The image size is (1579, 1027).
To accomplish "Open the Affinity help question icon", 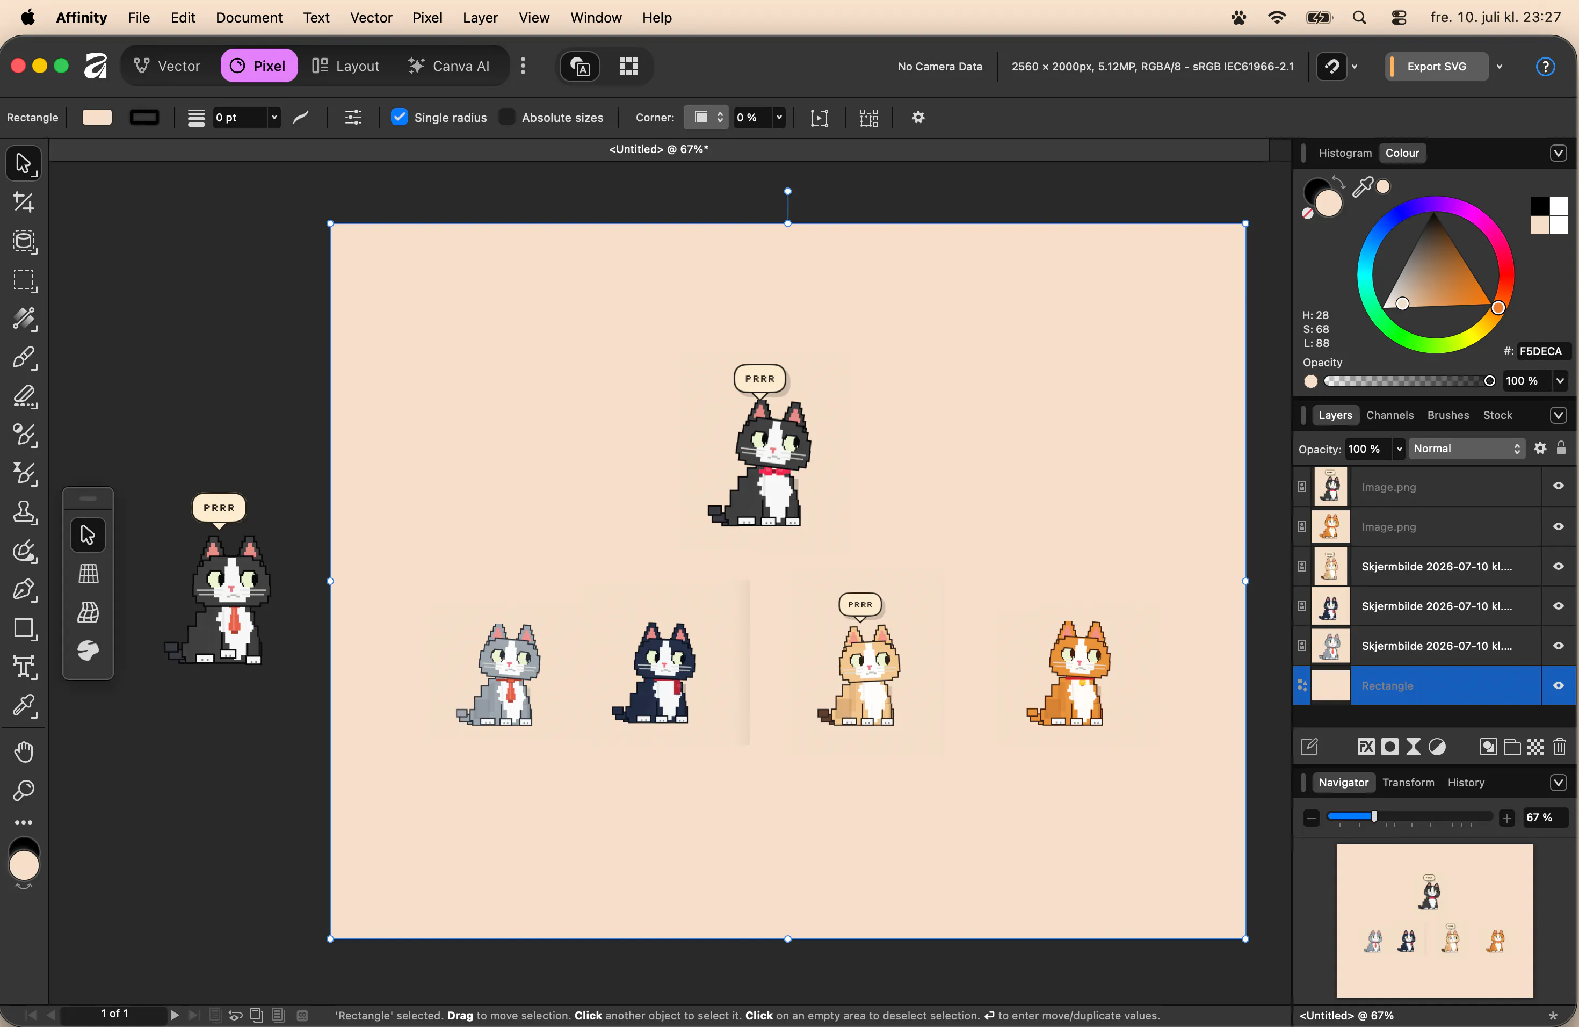I will pyautogui.click(x=1545, y=67).
